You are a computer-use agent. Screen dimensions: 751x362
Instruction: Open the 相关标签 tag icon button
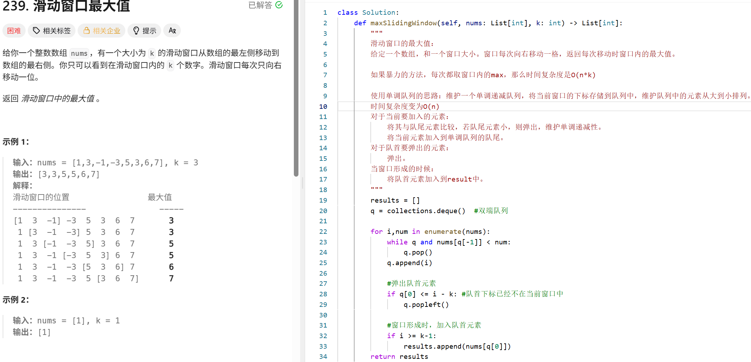coord(52,31)
